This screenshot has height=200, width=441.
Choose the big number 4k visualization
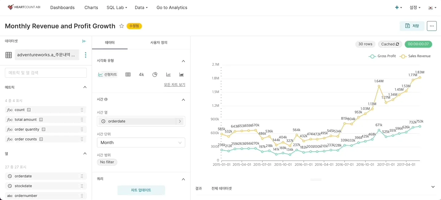(141, 75)
